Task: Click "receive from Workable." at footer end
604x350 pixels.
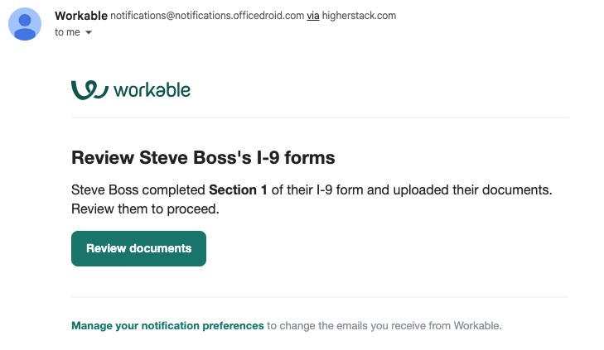Action: (x=454, y=326)
